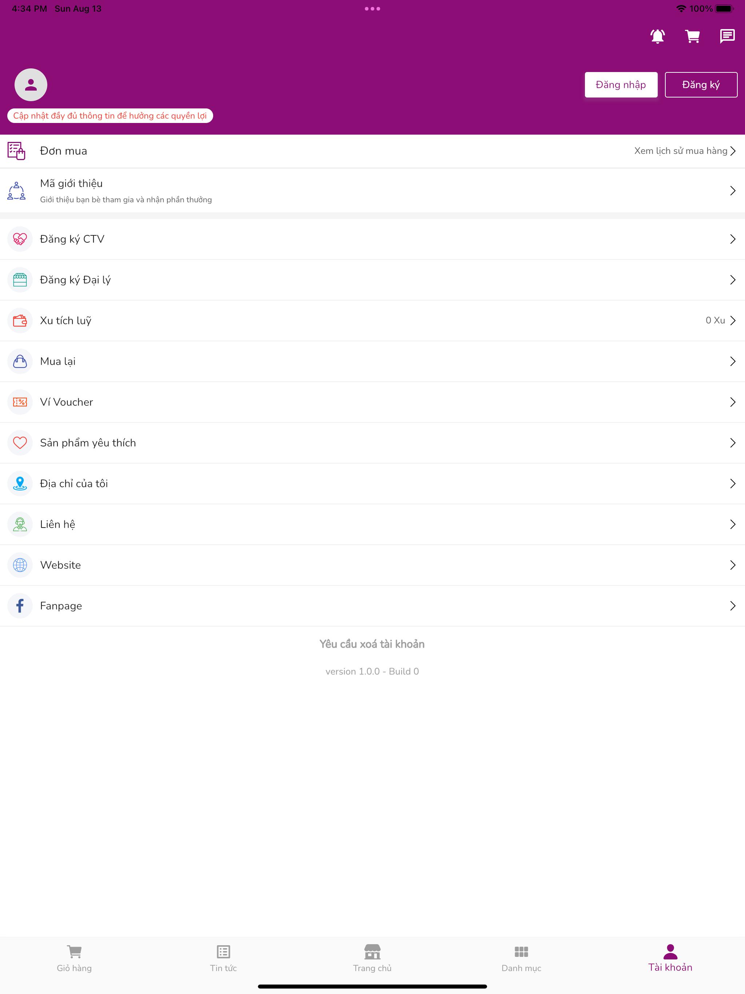Tap the Fanpage label
The image size is (745, 994).
61,606
